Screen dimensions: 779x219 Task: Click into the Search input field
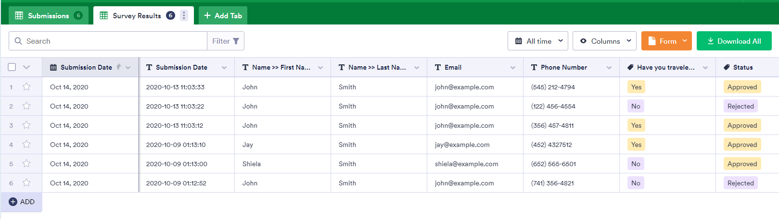point(115,41)
